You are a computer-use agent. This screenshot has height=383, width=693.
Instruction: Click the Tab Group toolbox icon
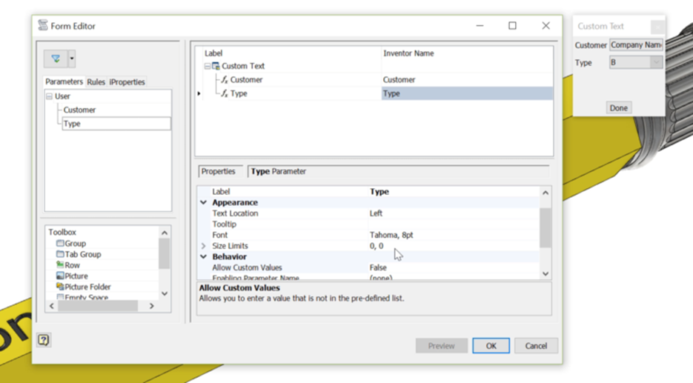coord(60,254)
